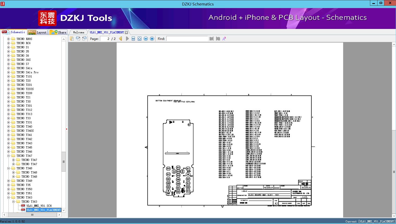Expand the TECNO T349 folder
The width and height of the screenshot is (396, 224).
click(9, 181)
